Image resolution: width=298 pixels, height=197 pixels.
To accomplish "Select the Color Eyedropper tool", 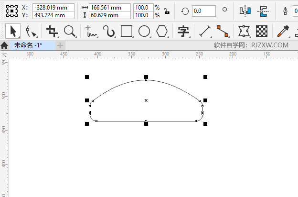I will 283,31.
